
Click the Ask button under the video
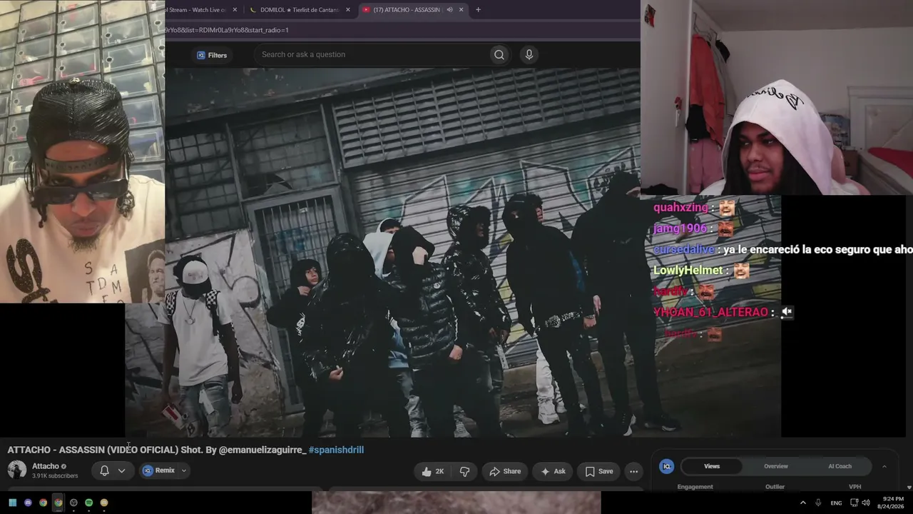point(553,471)
